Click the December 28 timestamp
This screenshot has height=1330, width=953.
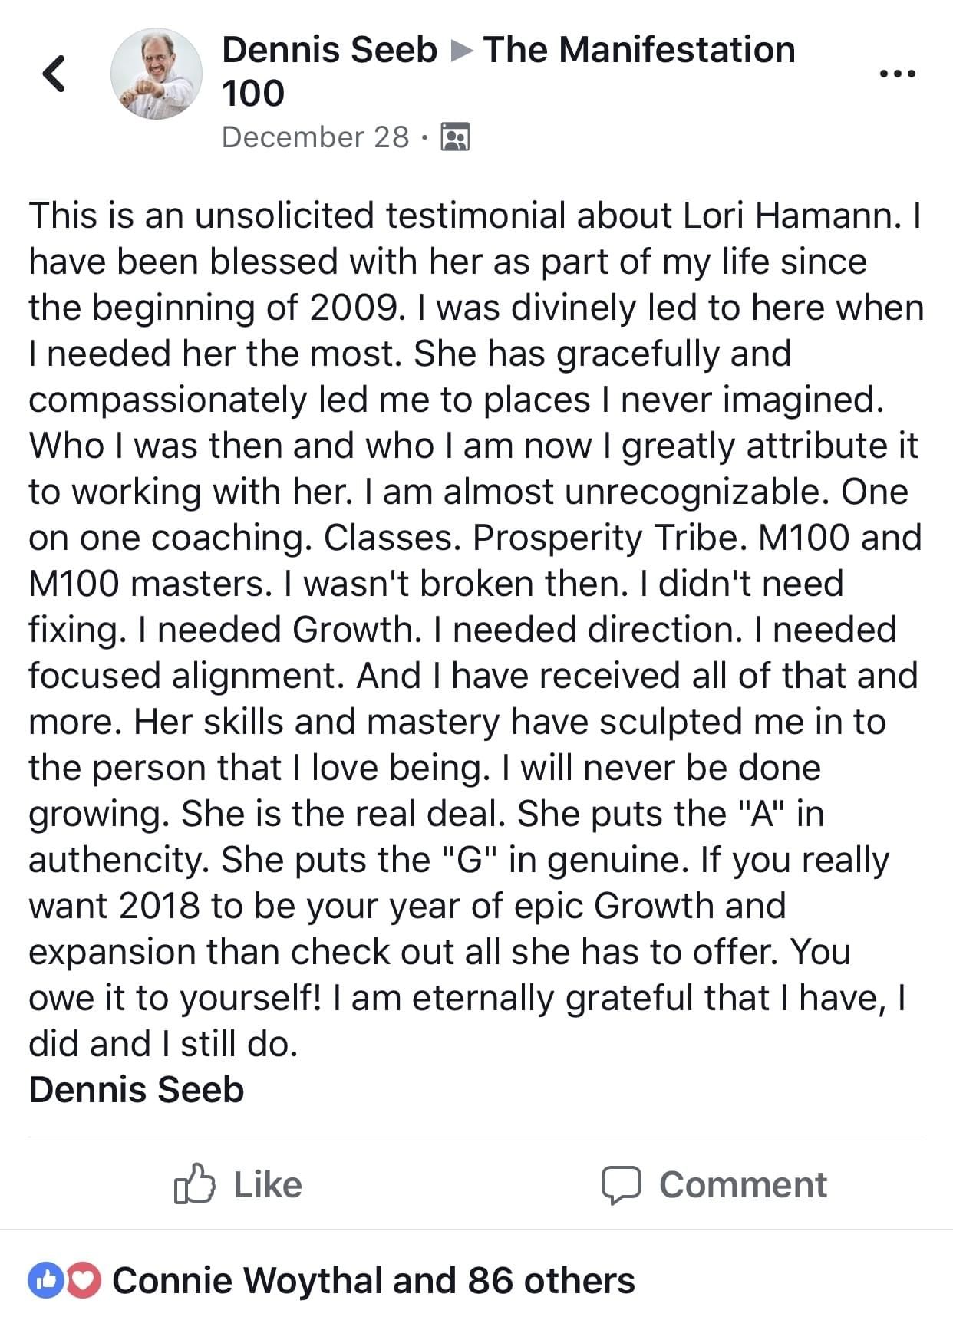coord(315,137)
